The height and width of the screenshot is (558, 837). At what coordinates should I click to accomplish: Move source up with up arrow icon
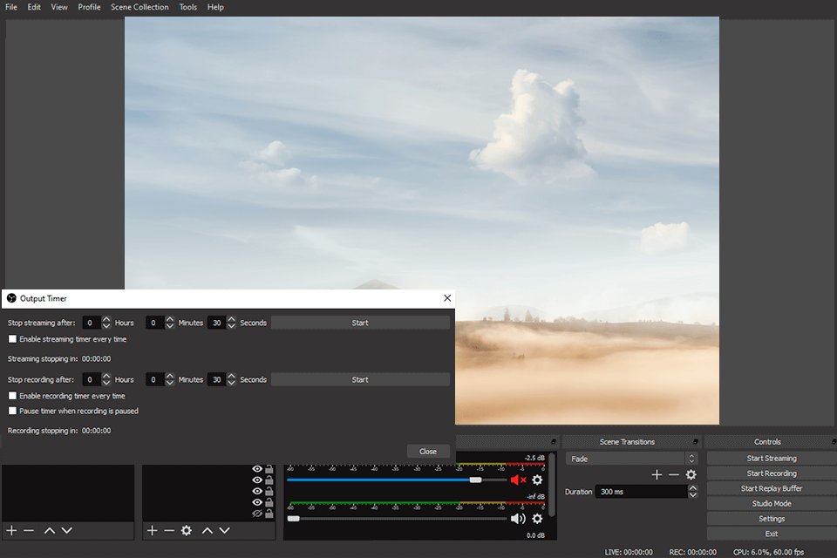click(208, 530)
